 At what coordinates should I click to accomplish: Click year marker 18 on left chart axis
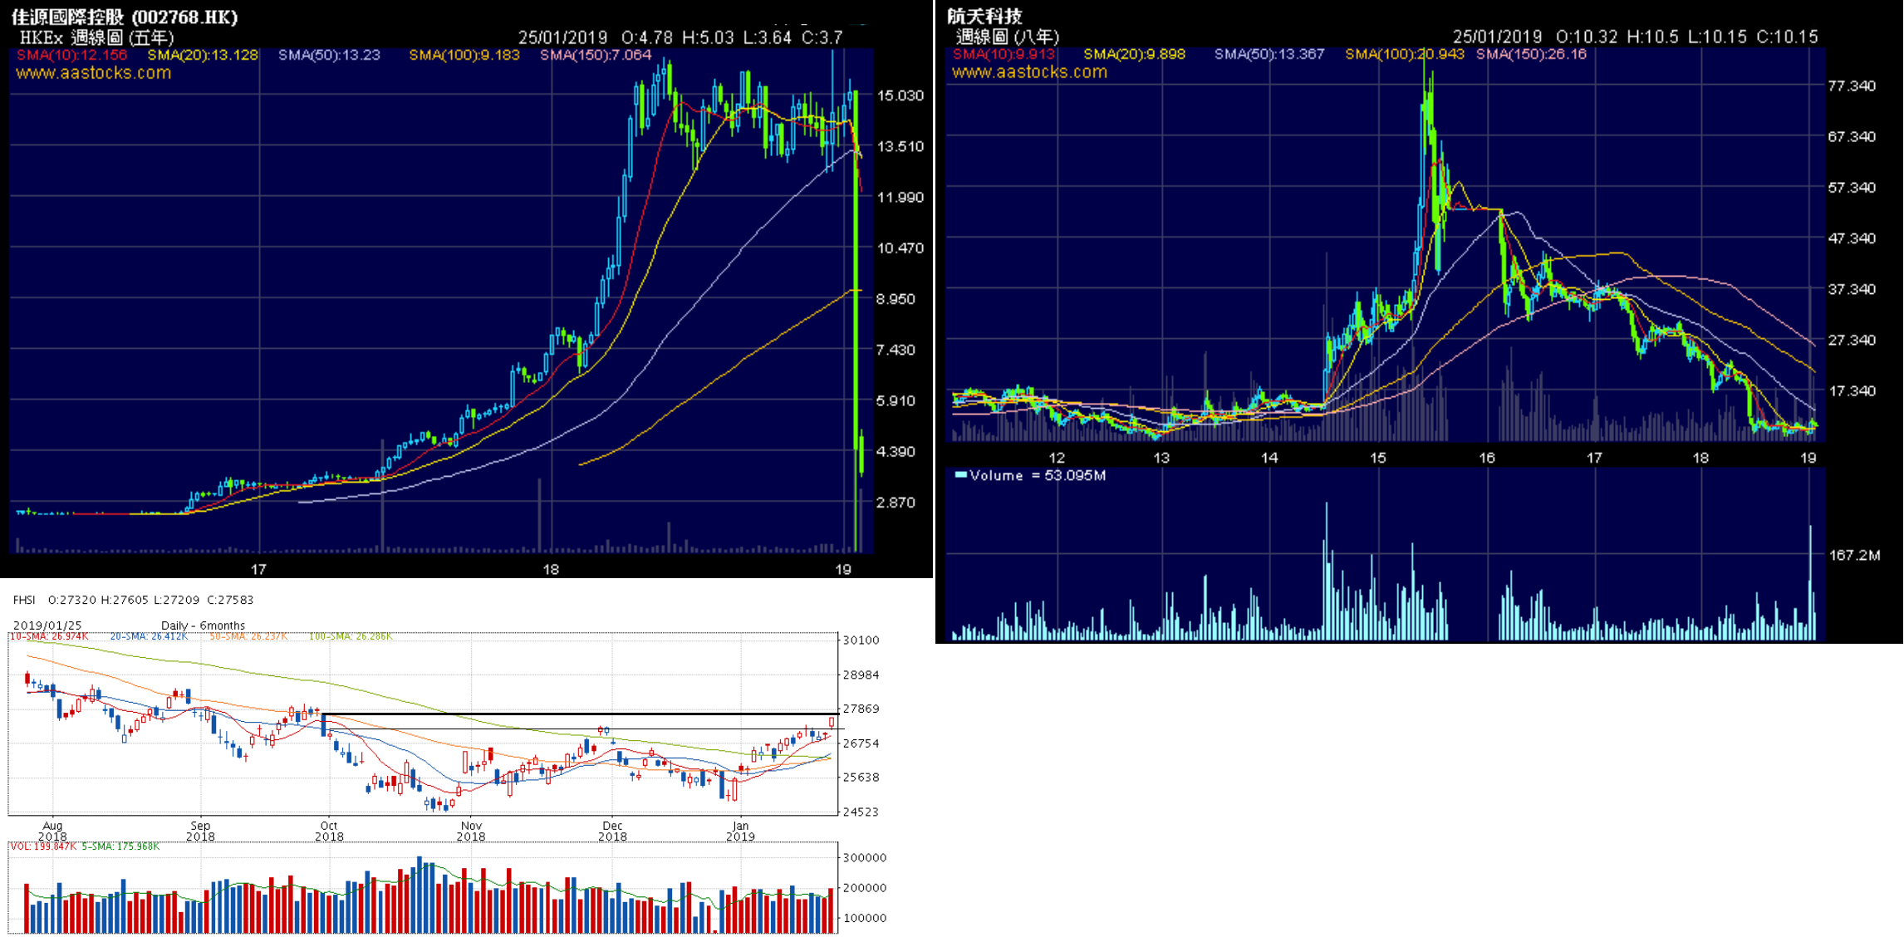(x=551, y=569)
